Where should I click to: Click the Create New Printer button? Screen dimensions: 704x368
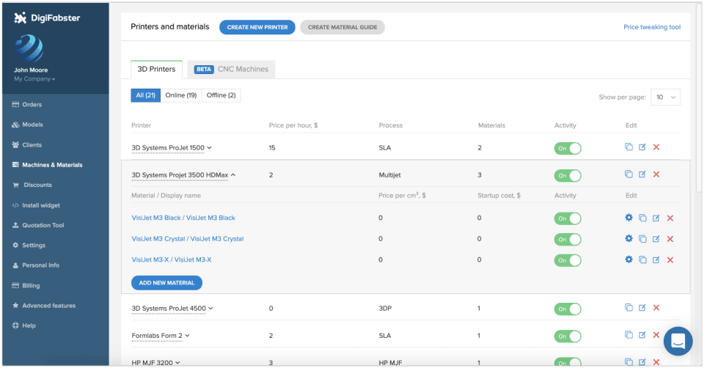(x=257, y=27)
